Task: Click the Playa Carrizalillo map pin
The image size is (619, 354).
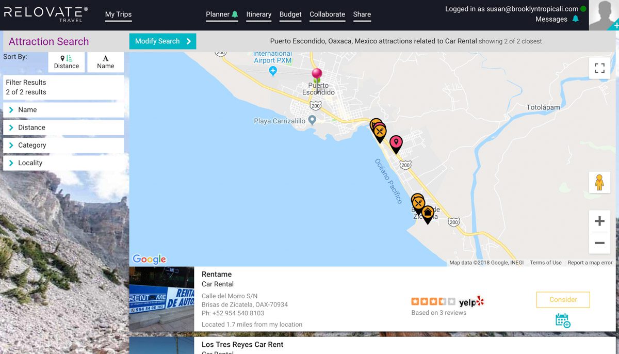Action: coord(312,120)
